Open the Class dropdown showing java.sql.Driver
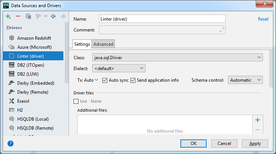The width and height of the screenshot is (276, 154). pos(177,57)
